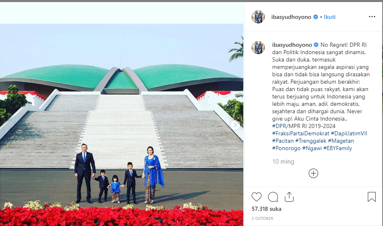Like the post with the heart icon

click(x=257, y=197)
